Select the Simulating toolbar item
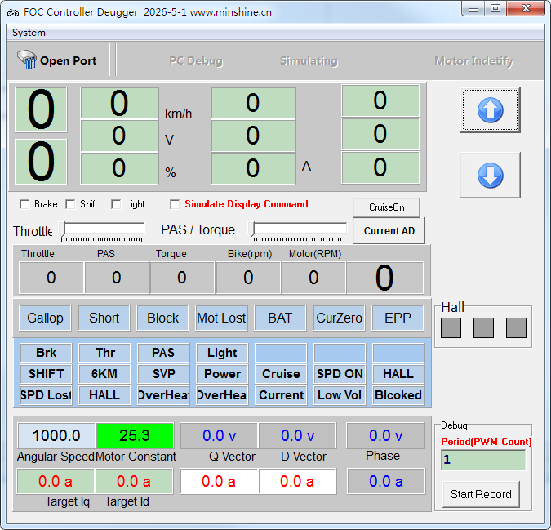551x530 pixels. pos(309,60)
